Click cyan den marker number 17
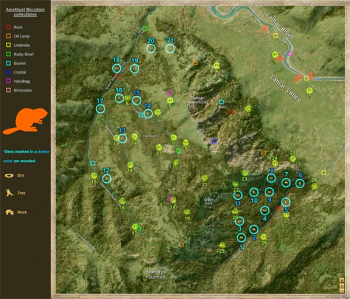 point(100,109)
